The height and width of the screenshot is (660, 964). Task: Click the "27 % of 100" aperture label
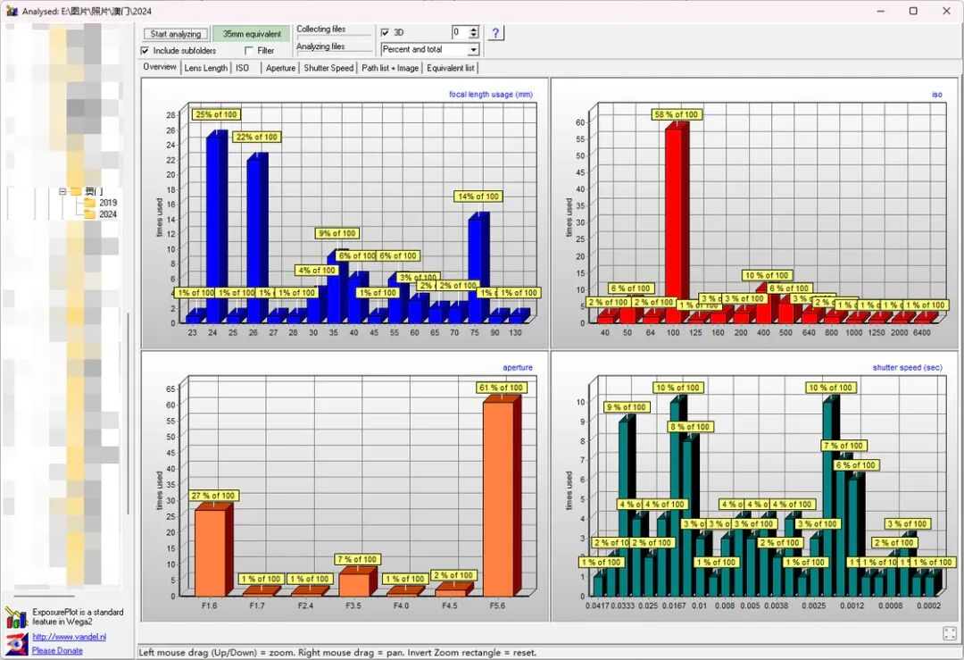coord(213,496)
